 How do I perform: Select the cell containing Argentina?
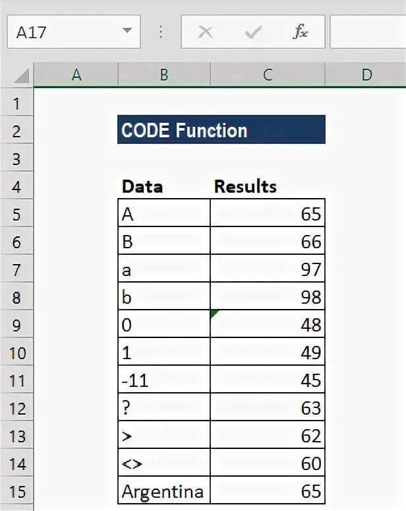(164, 492)
